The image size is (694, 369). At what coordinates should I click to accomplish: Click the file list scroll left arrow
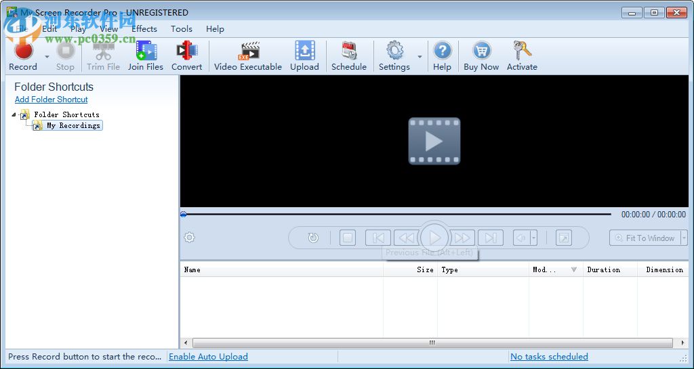coord(186,343)
